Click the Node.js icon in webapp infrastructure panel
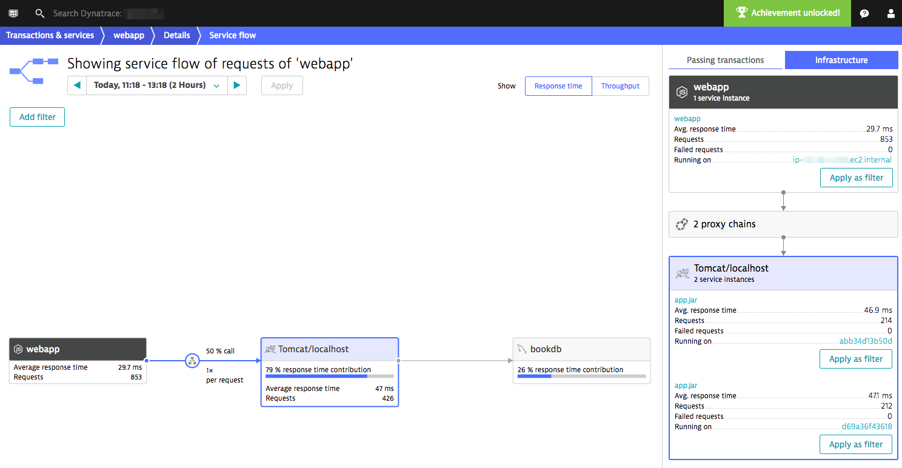The width and height of the screenshot is (902, 468). tap(682, 92)
